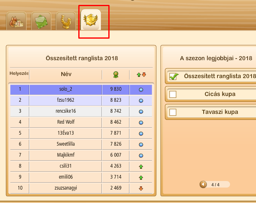The width and height of the screenshot is (256, 203).
Task: Select the gold medal rankings tab
Action: [91, 20]
